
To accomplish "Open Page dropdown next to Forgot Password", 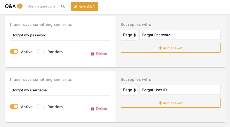I will (x=129, y=35).
